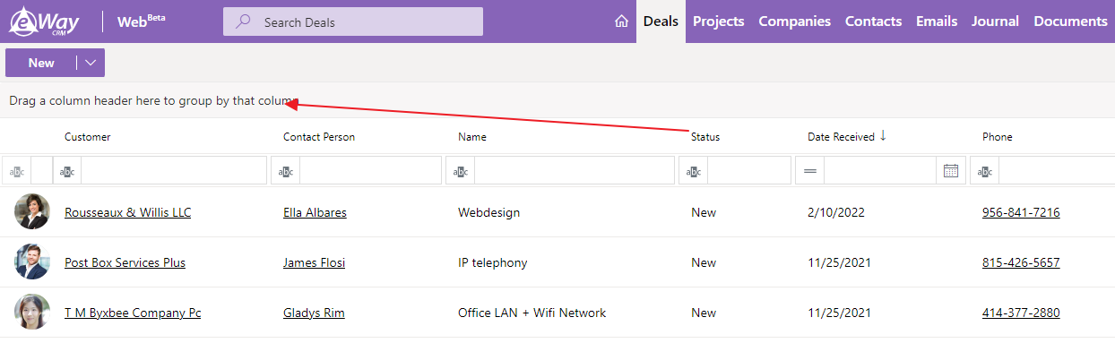
Task: Click the search magnifier icon
Action: 242,21
